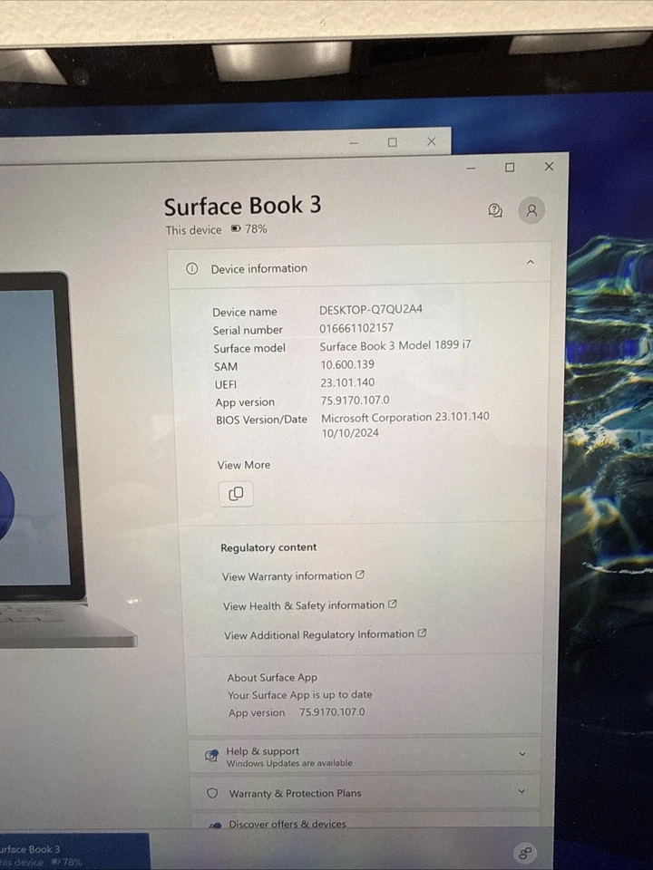Close the front Surface app window
653x870 pixels.
[x=549, y=167]
